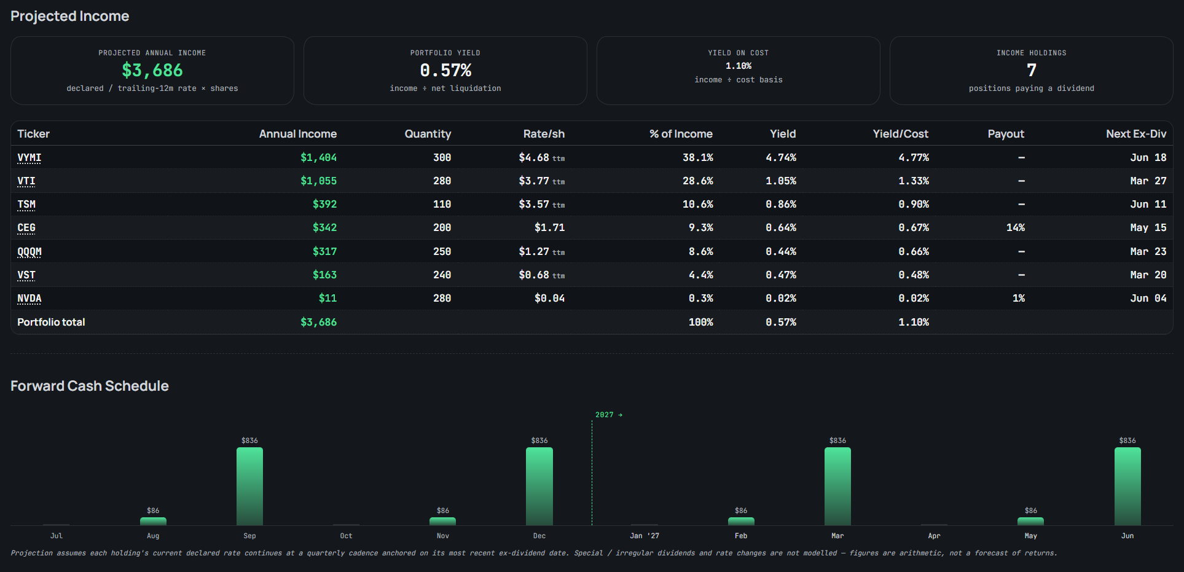
Task: Click the August $86 bar
Action: coord(153,521)
